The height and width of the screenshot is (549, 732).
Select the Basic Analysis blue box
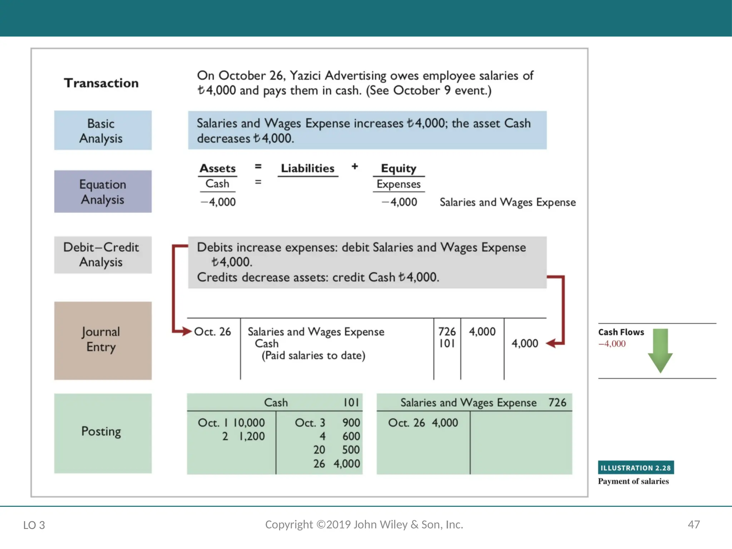point(103,130)
